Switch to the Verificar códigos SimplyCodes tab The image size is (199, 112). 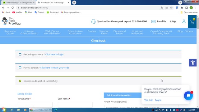[19, 2]
